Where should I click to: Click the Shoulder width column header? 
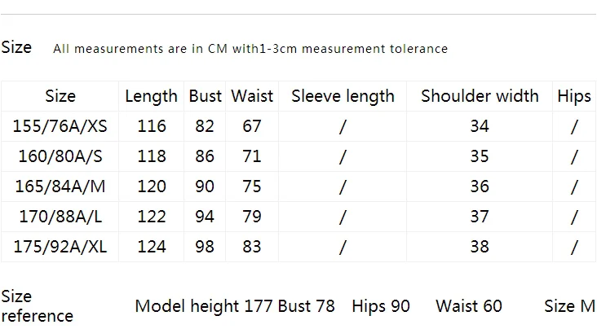tap(480, 96)
